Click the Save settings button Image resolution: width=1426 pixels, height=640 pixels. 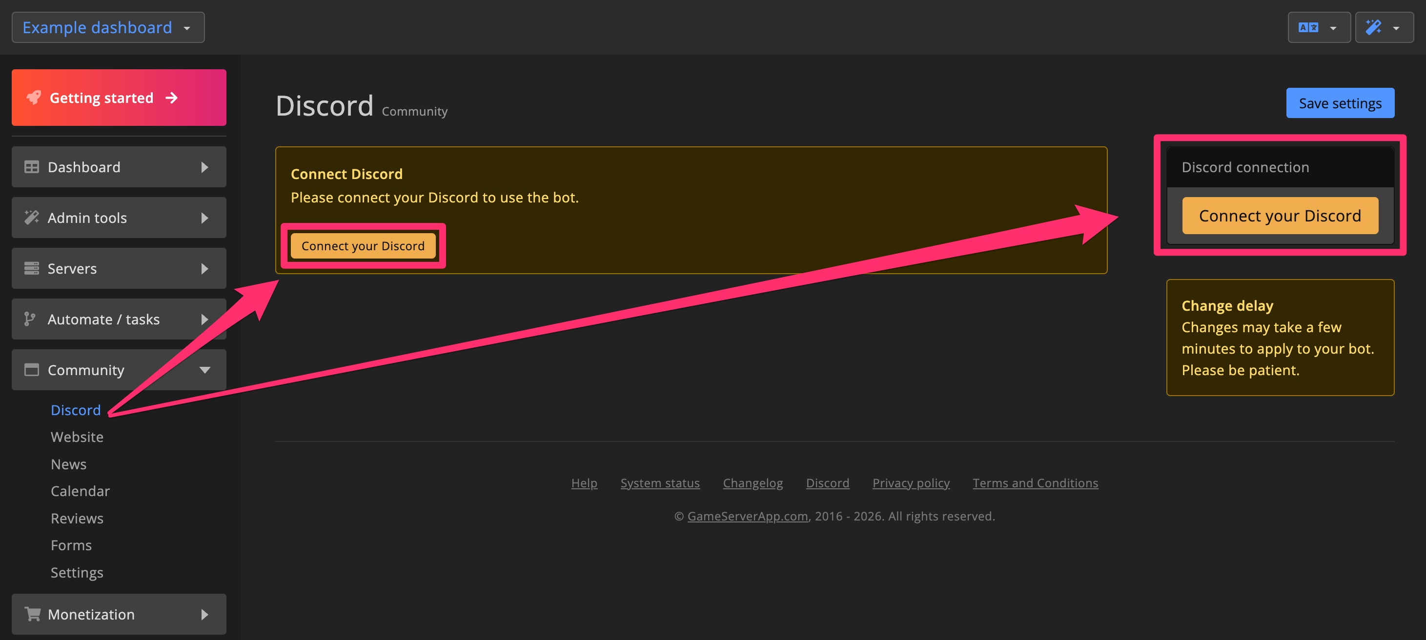(x=1340, y=103)
